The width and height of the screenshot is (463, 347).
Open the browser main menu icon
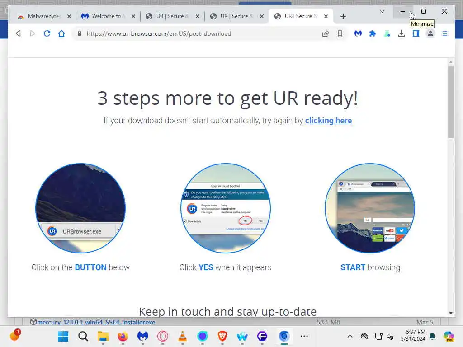pos(445,33)
